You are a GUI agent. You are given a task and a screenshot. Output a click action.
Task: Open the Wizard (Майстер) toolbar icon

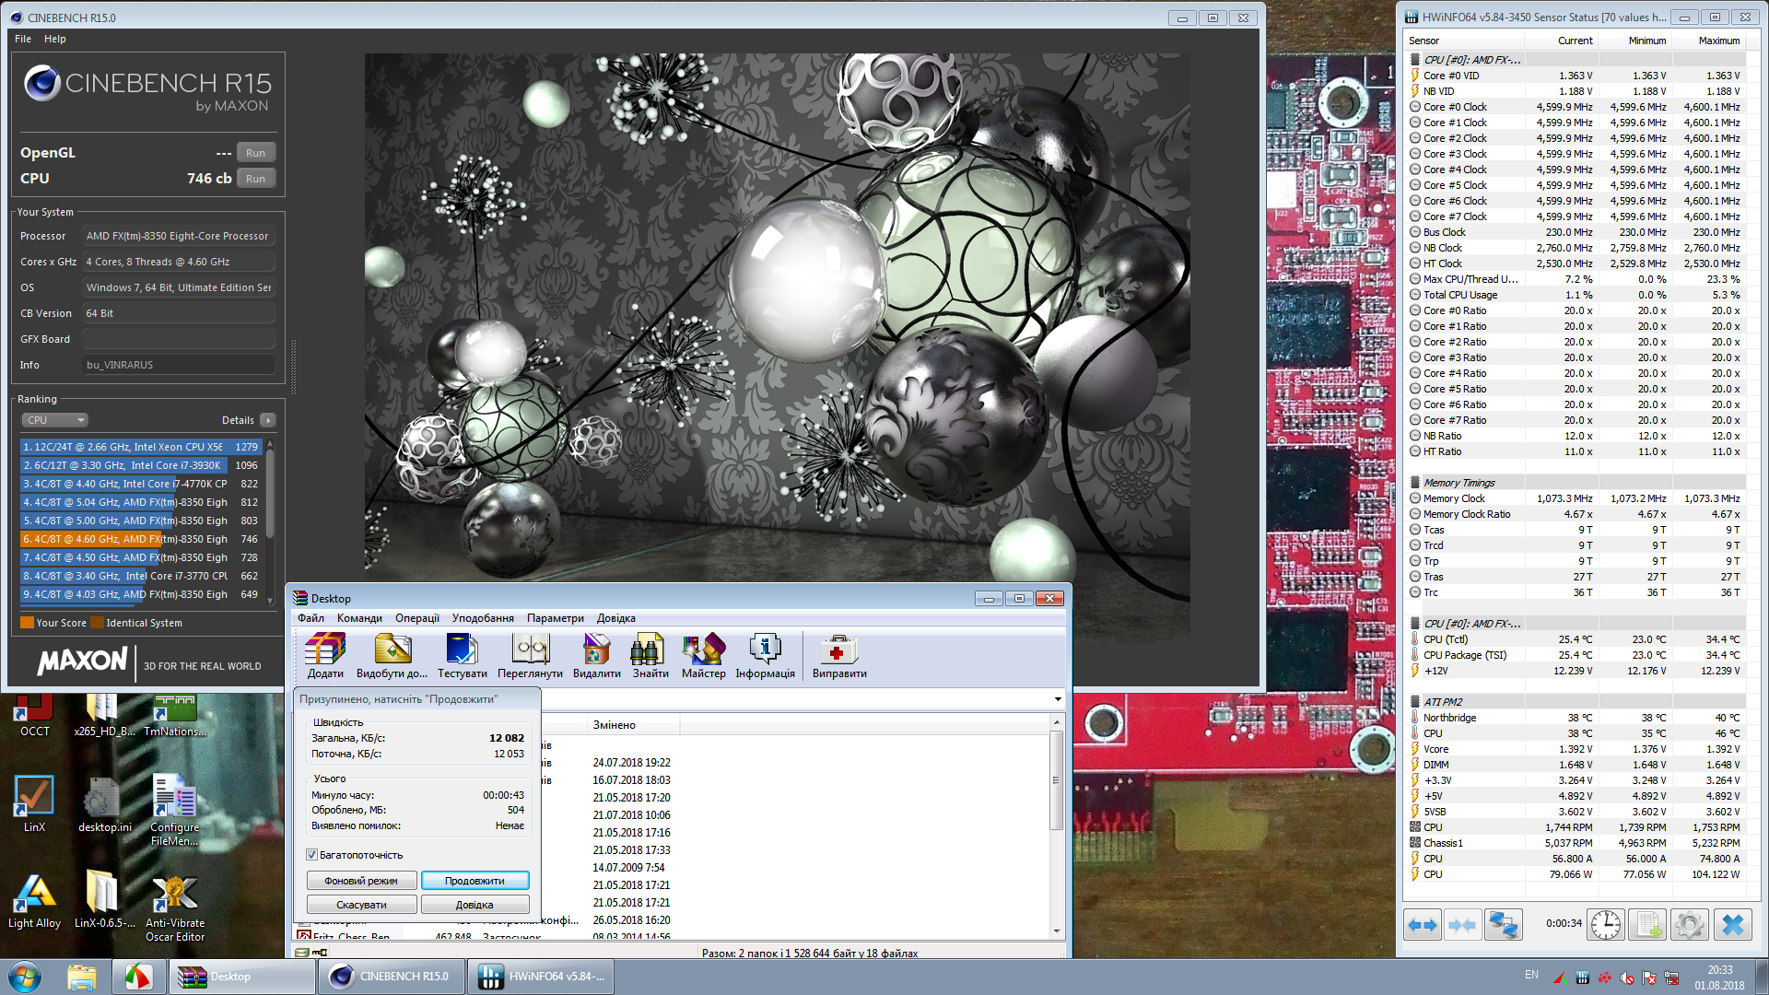pos(703,650)
